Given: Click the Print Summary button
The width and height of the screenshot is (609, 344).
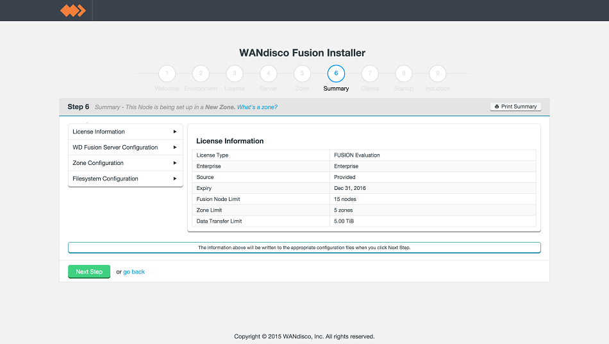Looking at the screenshot, I should (515, 107).
